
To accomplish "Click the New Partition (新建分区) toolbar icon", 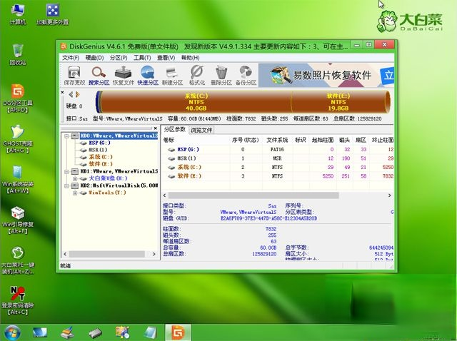I will pyautogui.click(x=172, y=76).
